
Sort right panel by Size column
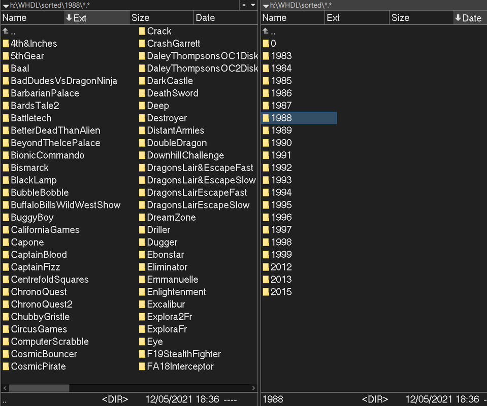(421, 18)
